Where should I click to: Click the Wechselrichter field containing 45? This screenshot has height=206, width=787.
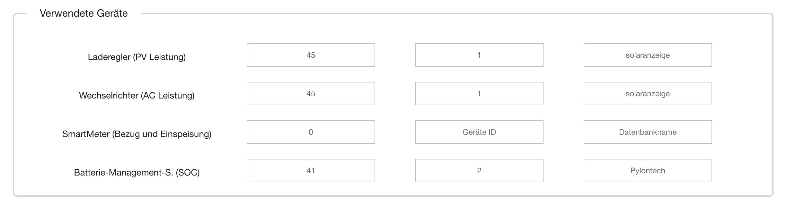[311, 94]
